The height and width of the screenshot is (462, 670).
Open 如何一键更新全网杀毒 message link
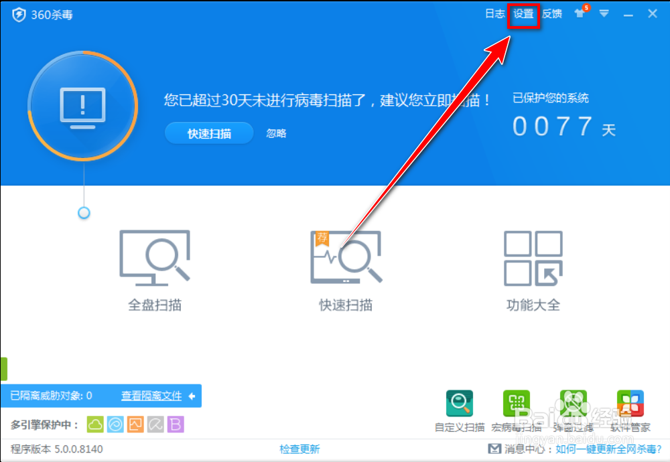point(608,449)
